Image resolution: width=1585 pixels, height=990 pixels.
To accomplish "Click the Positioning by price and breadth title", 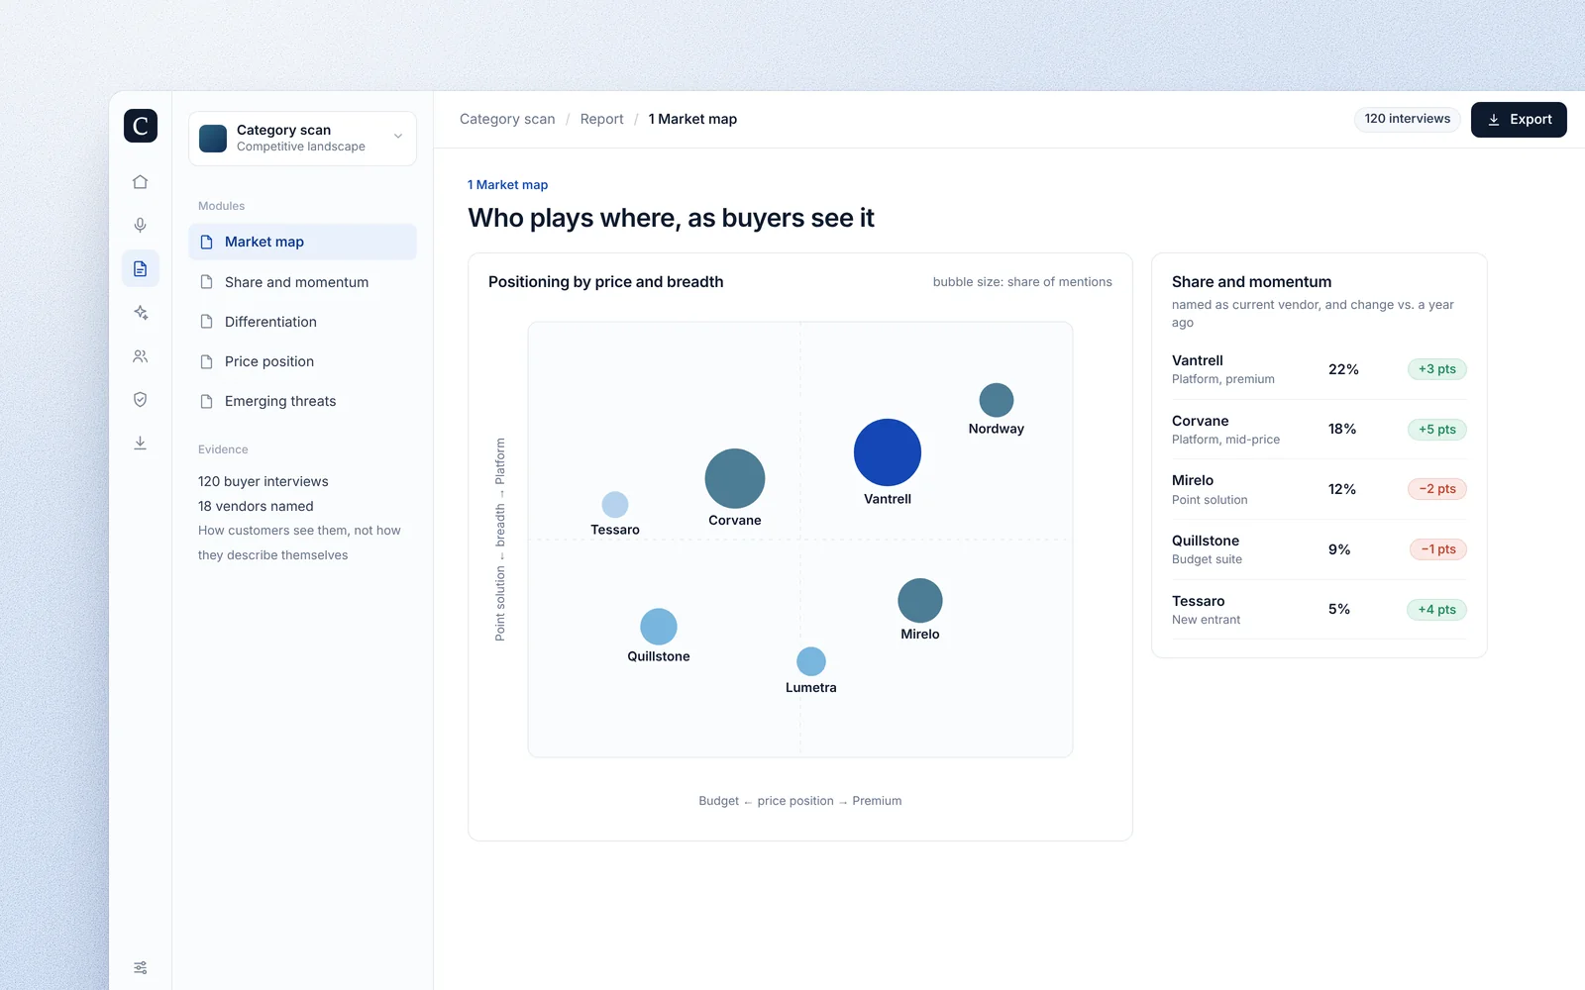I will (x=605, y=282).
